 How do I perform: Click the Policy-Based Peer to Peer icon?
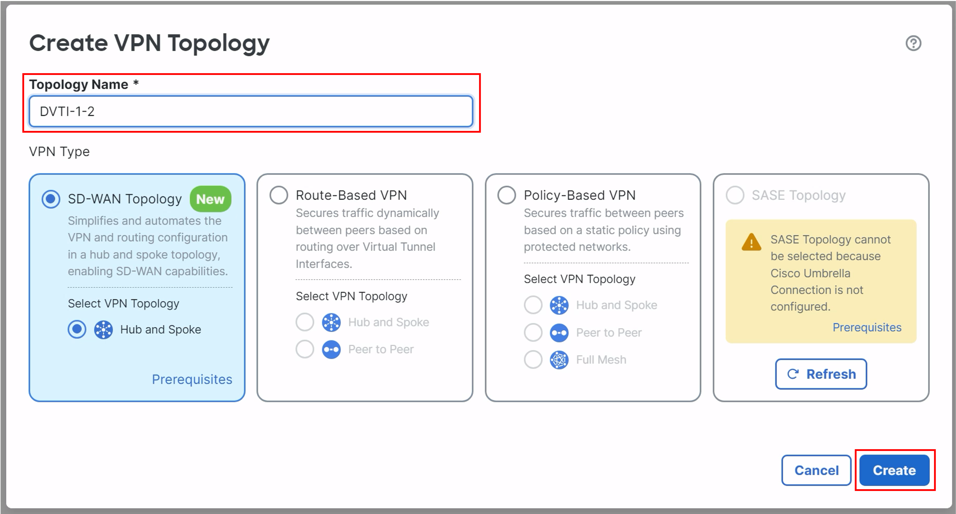pos(559,332)
